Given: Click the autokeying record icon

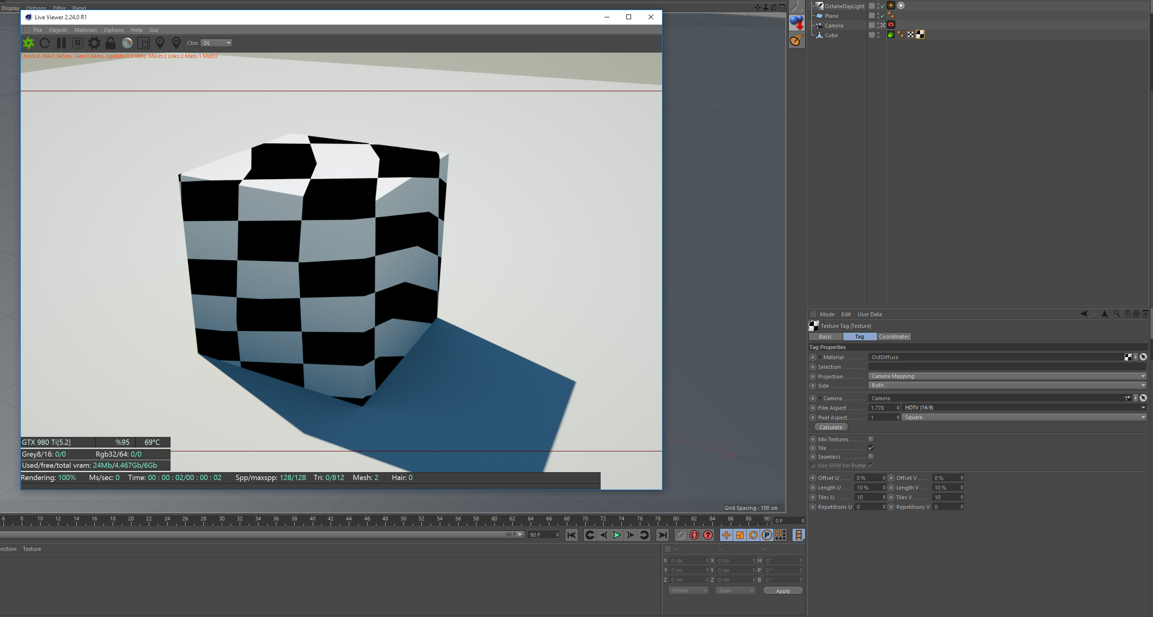Looking at the screenshot, I should 694,535.
